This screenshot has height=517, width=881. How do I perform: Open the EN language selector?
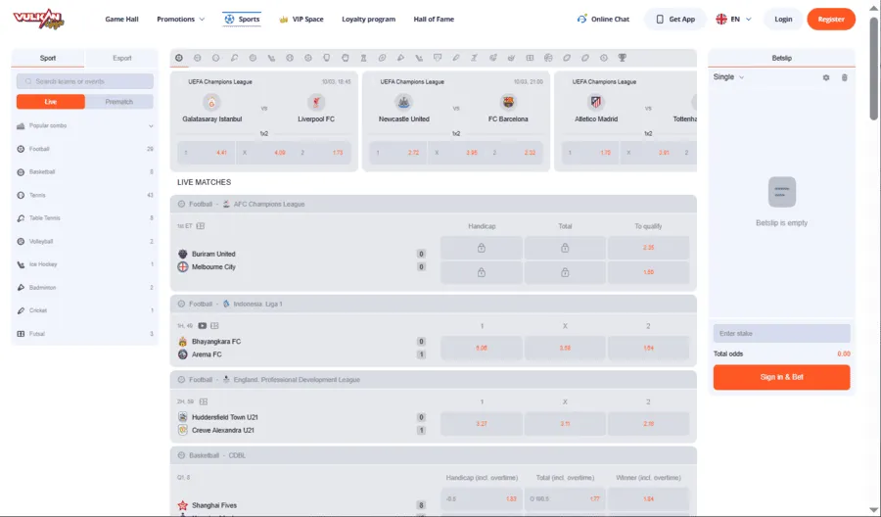[x=733, y=20]
